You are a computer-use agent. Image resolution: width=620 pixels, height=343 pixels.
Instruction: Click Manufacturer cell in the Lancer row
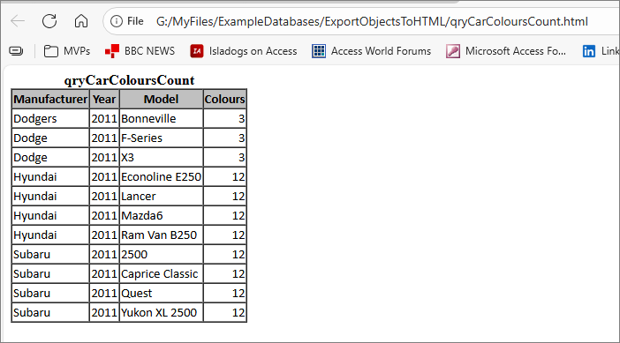point(50,196)
